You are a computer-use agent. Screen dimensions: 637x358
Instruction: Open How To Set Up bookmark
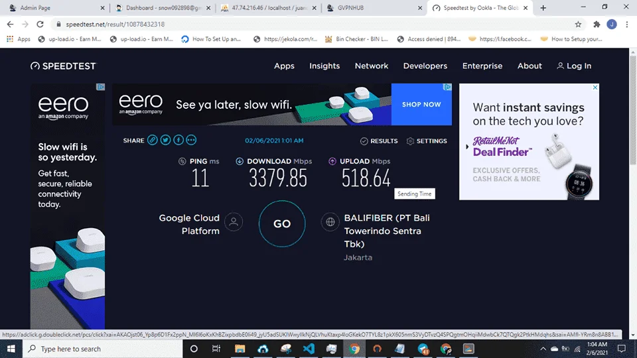pos(211,39)
